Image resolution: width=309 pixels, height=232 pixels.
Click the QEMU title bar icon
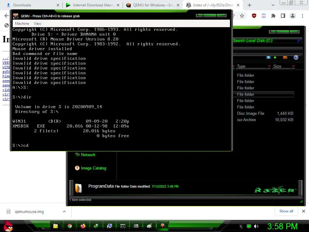pos(16,16)
